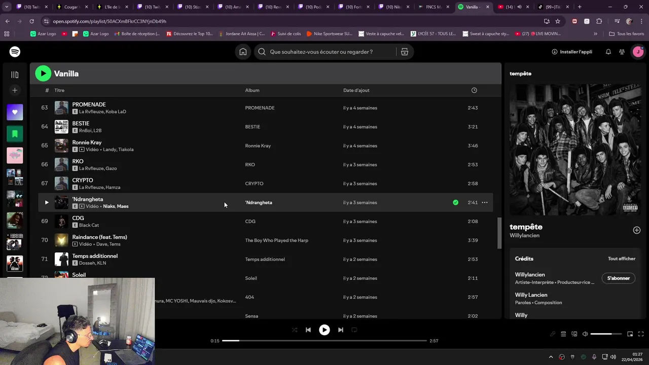Open Liked Songs heart tile in sidebar
This screenshot has height=365, width=649.
[x=15, y=112]
